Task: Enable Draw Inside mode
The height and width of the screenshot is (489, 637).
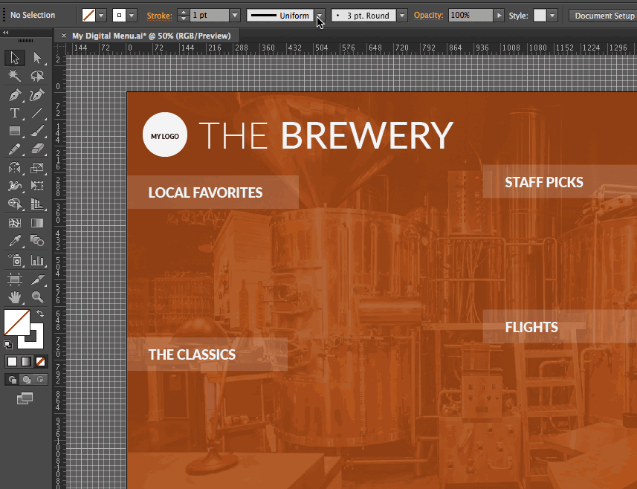Action: click(40, 380)
